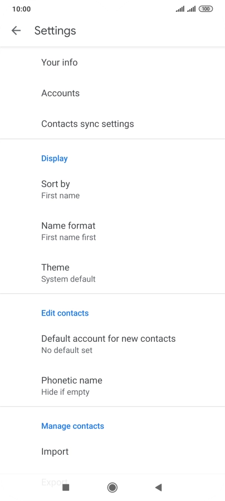The image size is (225, 501).
Task: Tap the Manage contacts section header
Action: [x=72, y=426]
